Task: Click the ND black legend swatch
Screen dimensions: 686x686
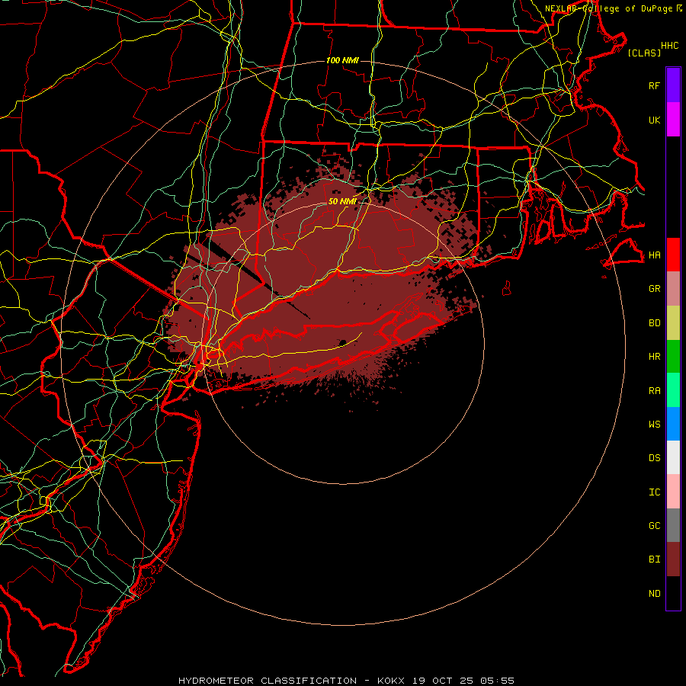Action: 673,593
